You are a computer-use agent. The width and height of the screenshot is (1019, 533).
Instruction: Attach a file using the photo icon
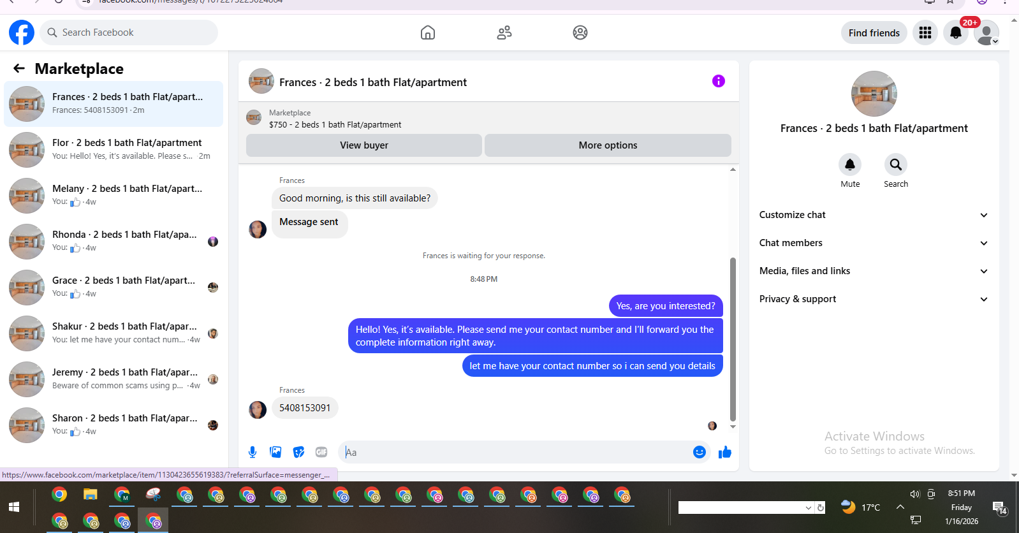click(x=275, y=452)
